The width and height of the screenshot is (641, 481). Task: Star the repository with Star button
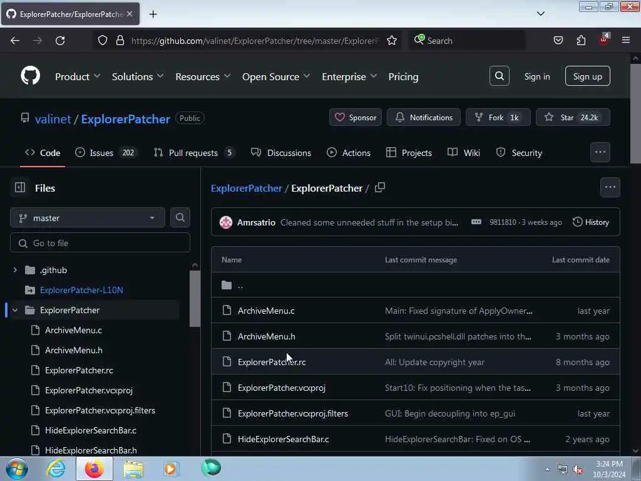pos(573,117)
